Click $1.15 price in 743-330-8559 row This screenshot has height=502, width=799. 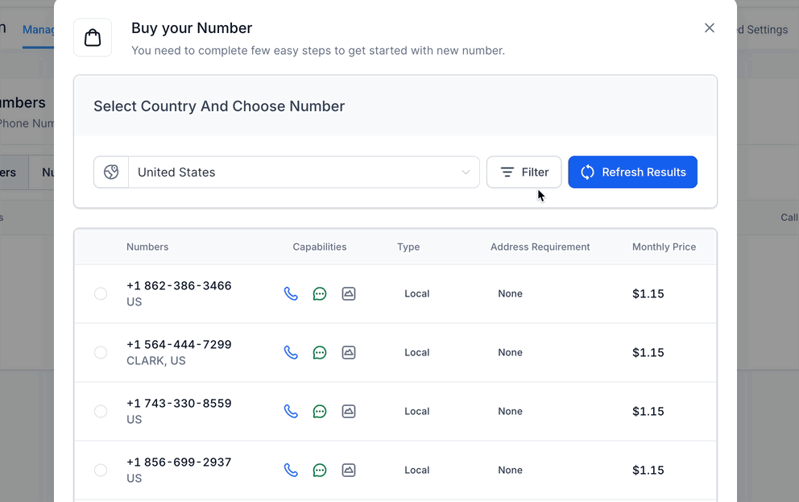click(648, 411)
